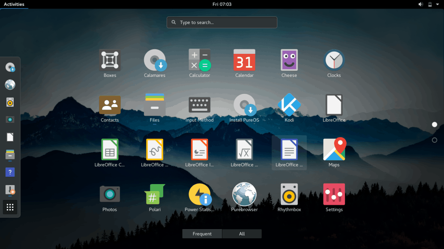Launch Cheese webcam application
The image size is (444, 249).
tap(289, 60)
